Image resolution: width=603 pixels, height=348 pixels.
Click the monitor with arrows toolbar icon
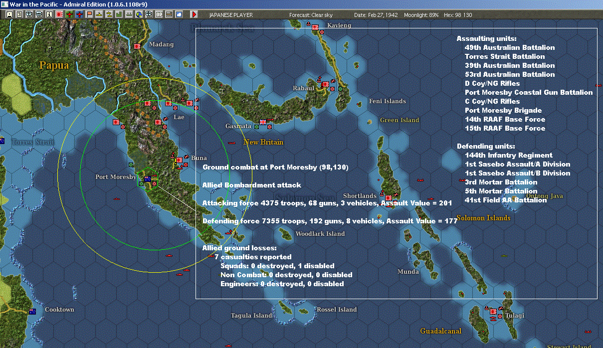29,14
